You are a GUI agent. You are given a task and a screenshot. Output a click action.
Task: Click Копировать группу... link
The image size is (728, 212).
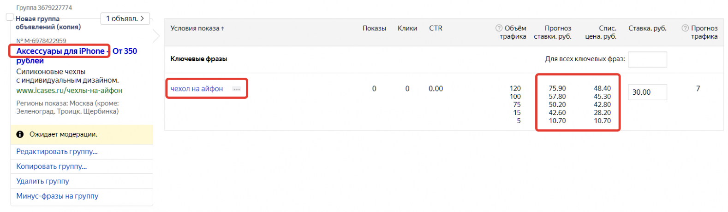coord(51,166)
